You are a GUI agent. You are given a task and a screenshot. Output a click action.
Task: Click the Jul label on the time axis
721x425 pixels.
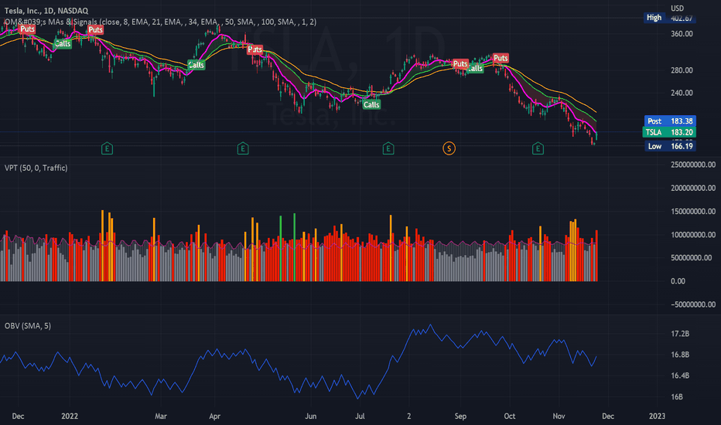[x=360, y=416]
